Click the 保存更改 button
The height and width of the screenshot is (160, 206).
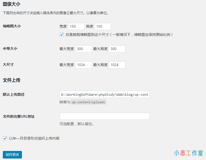click(12, 155)
